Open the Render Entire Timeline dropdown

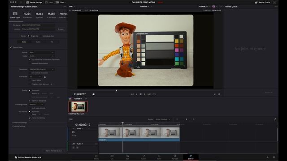coord(163,119)
